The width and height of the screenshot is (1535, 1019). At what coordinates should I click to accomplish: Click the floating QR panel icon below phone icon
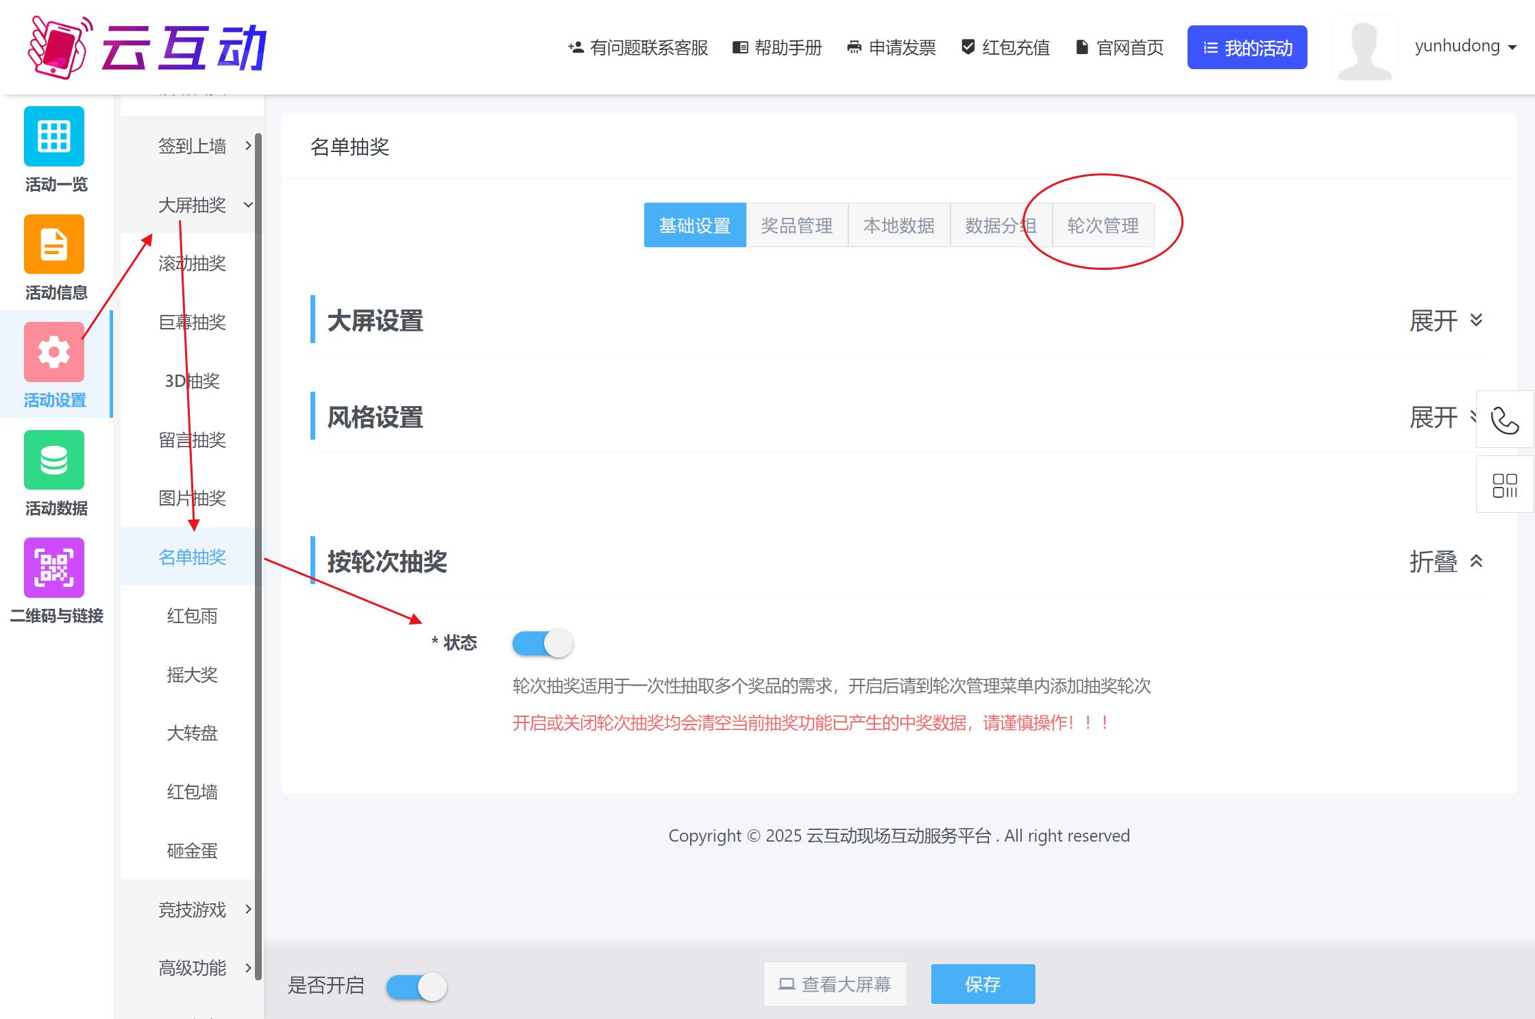(x=1505, y=484)
